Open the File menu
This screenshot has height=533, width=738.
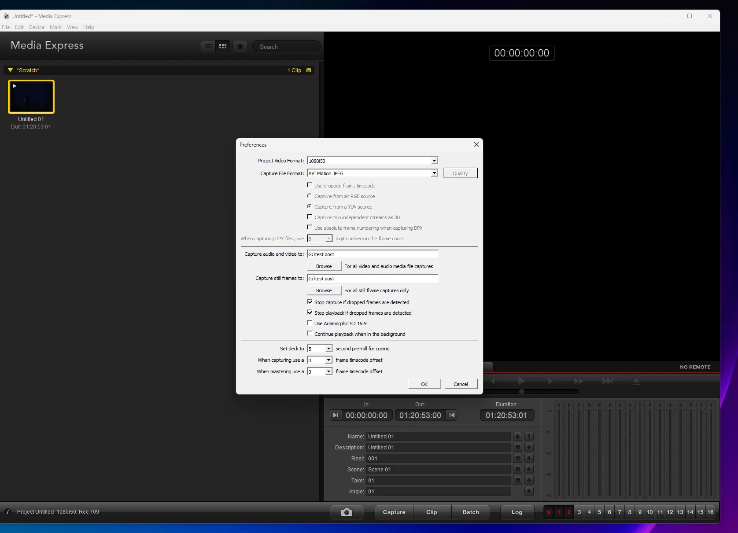click(x=6, y=27)
